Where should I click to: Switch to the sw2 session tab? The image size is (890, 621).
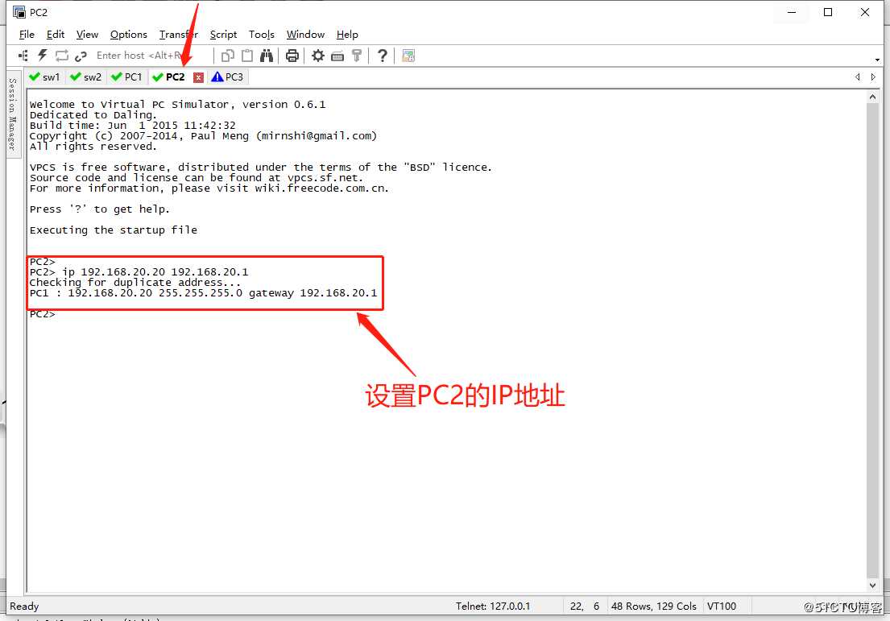(x=85, y=77)
